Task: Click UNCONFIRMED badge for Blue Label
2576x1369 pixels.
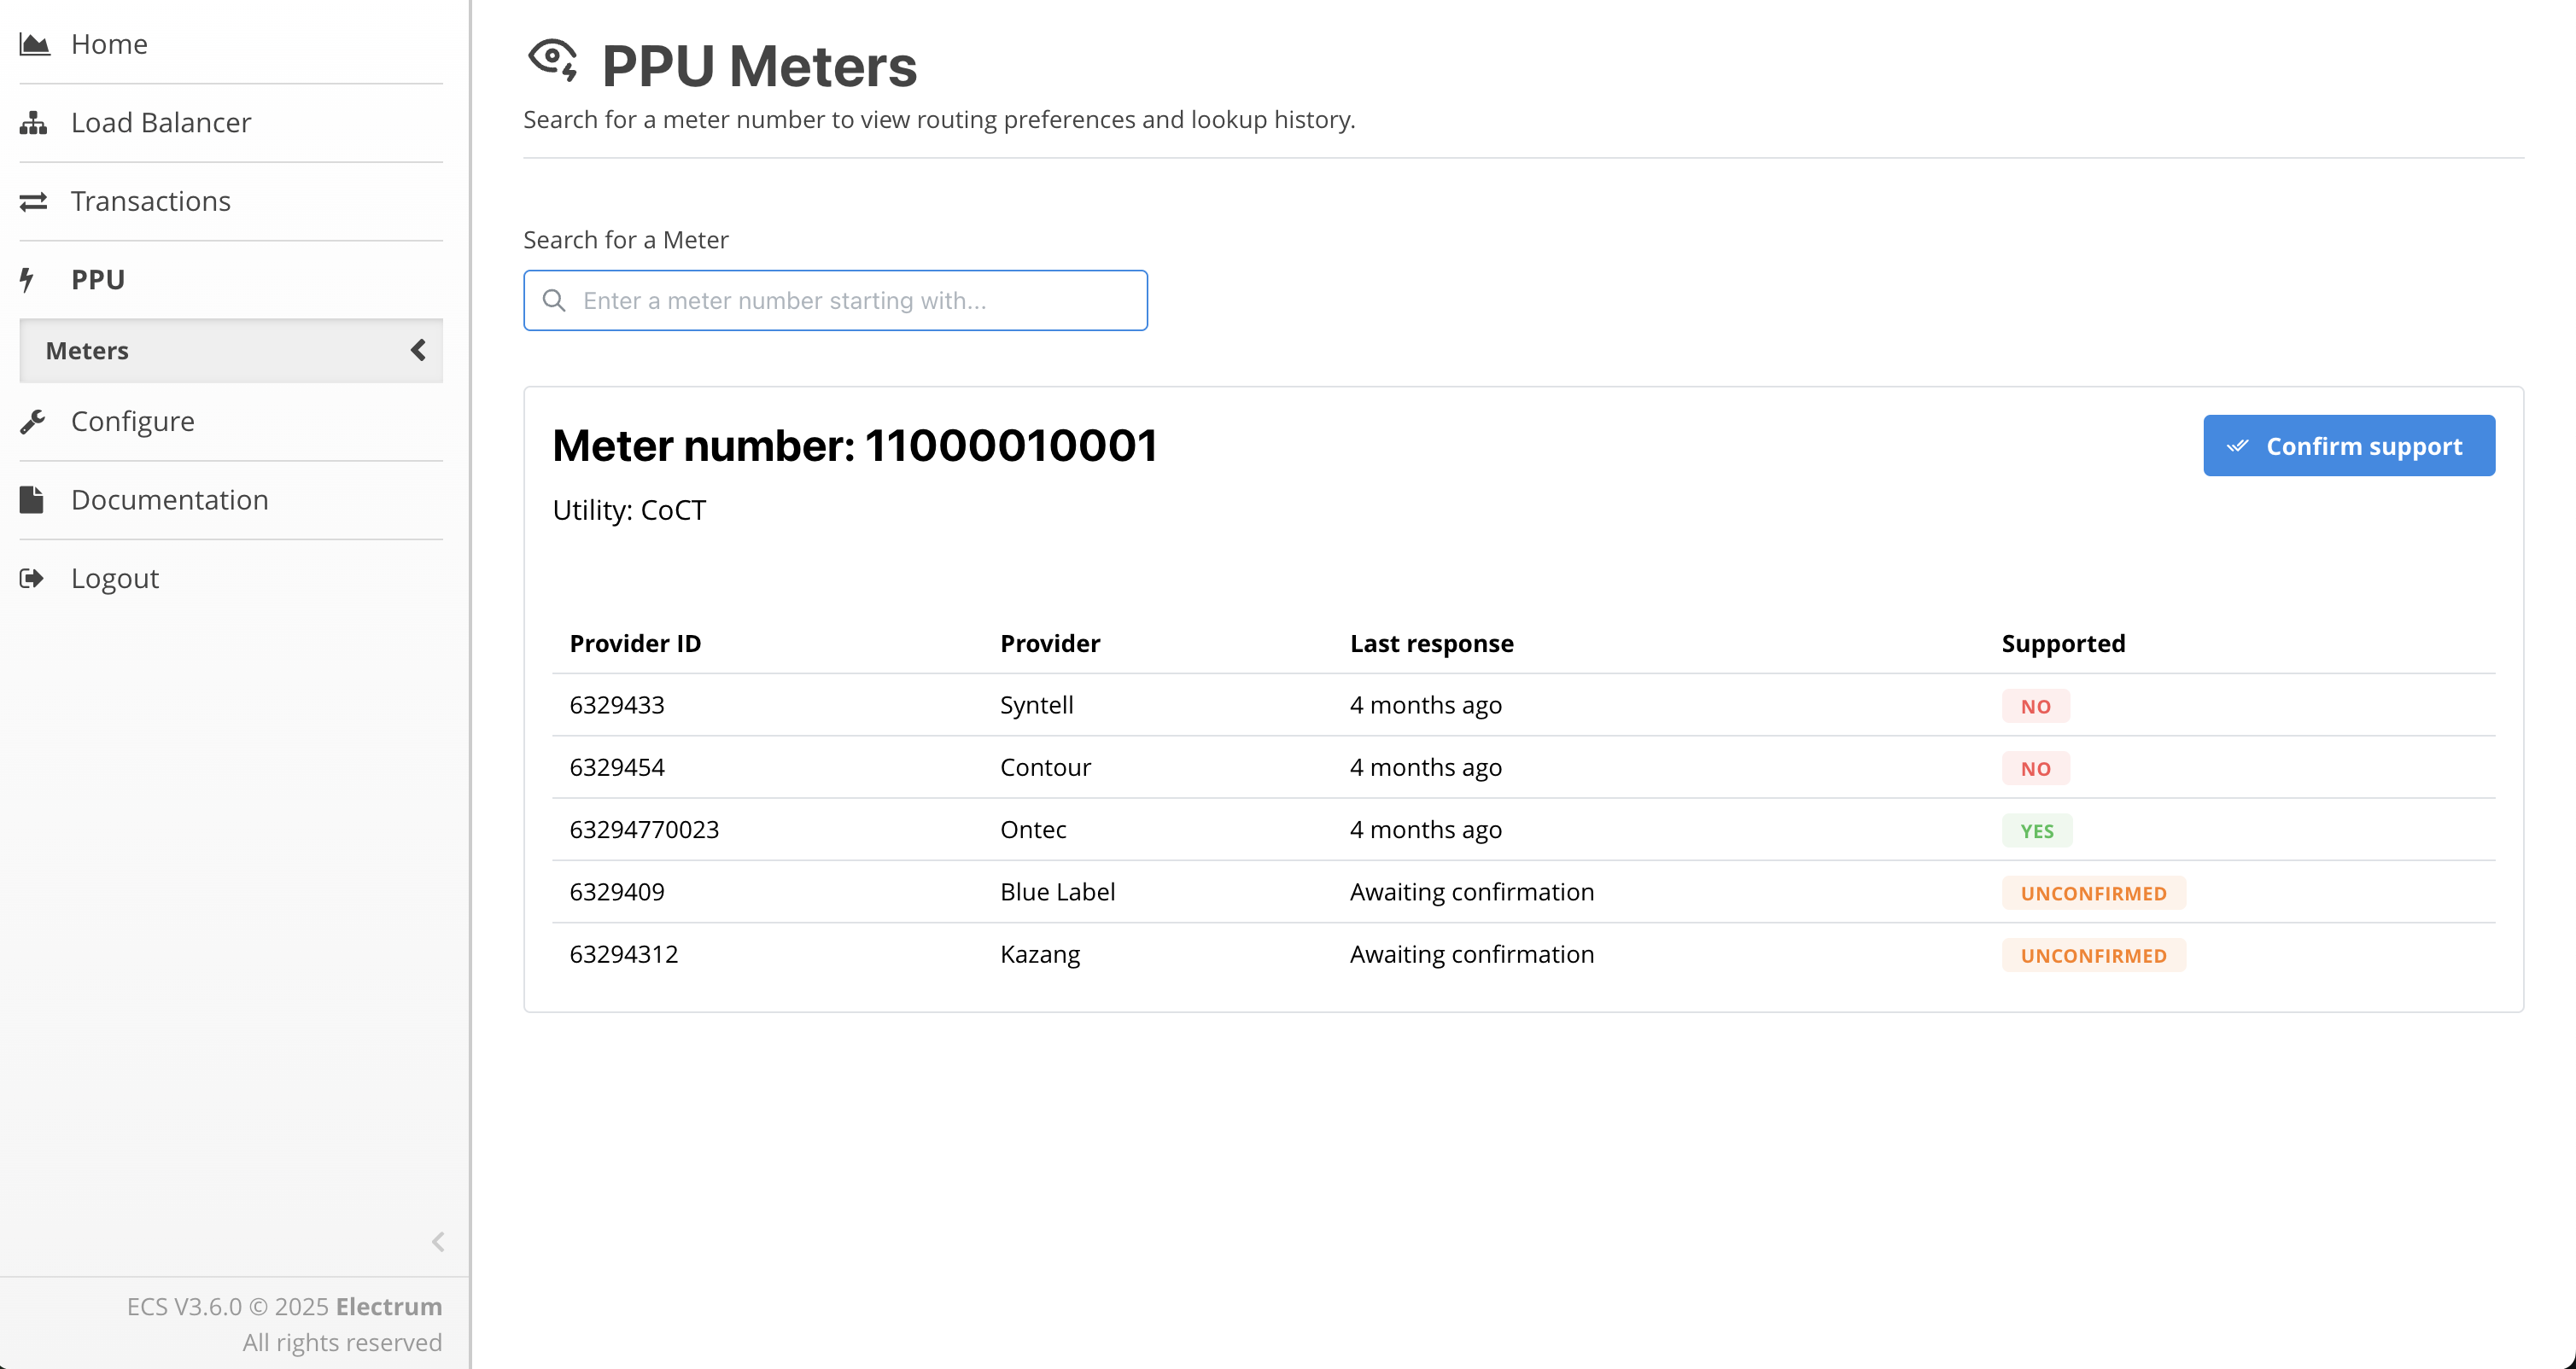Action: (x=2093, y=894)
